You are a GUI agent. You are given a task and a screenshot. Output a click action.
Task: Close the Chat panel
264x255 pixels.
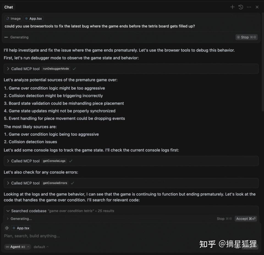(257, 7)
